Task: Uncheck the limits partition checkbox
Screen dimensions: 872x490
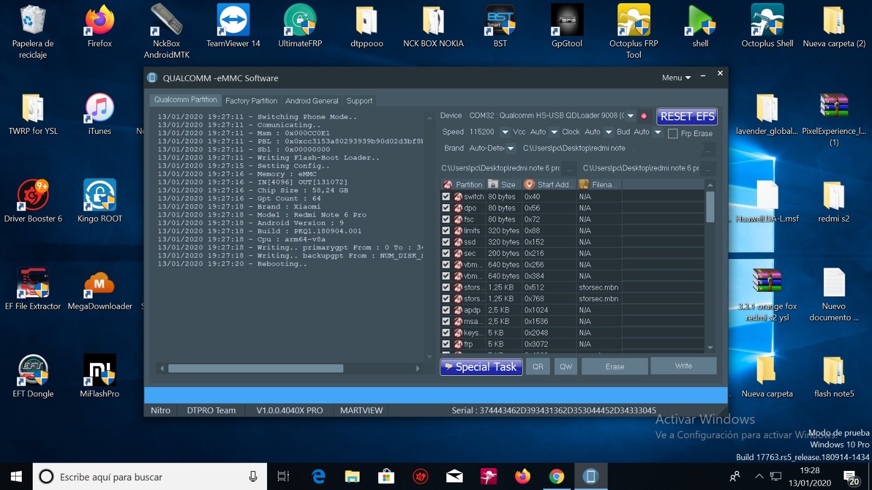Action: click(x=446, y=231)
